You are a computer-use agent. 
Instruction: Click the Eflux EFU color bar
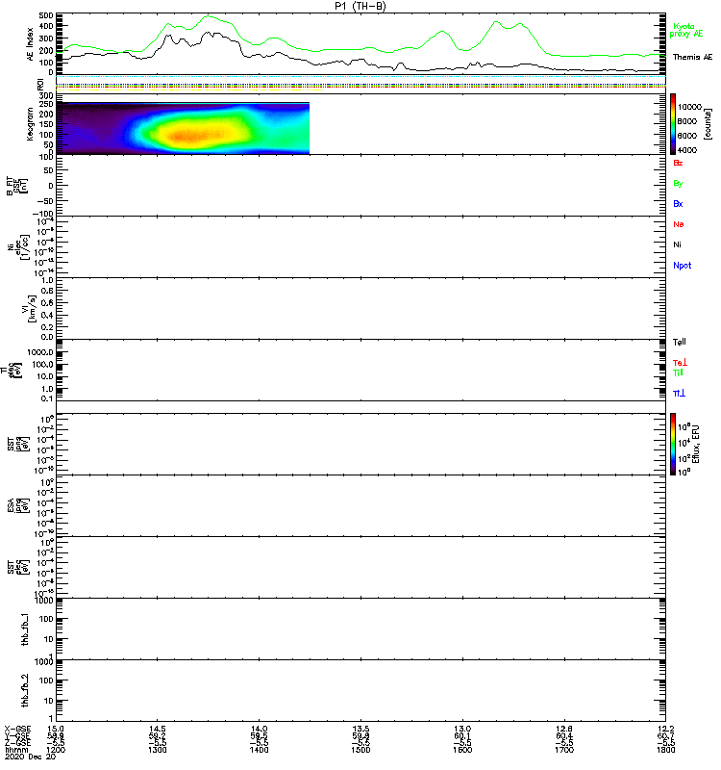[x=673, y=444]
